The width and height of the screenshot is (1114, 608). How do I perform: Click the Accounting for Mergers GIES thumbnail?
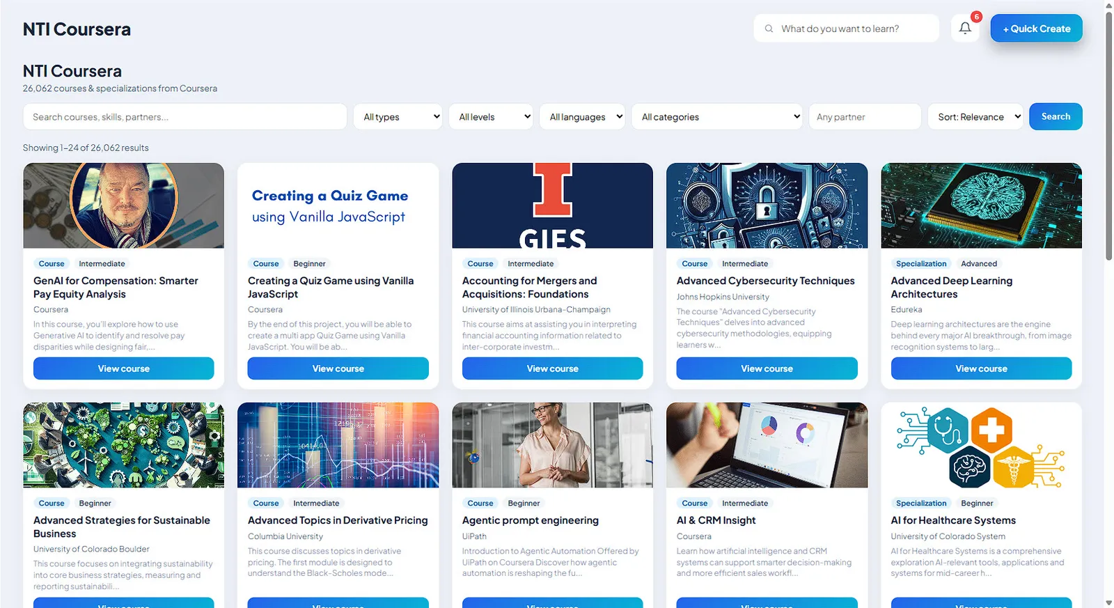click(x=553, y=205)
